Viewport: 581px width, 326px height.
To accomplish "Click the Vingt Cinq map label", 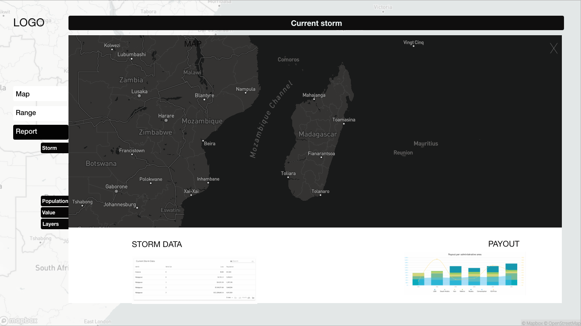I will pyautogui.click(x=413, y=42).
